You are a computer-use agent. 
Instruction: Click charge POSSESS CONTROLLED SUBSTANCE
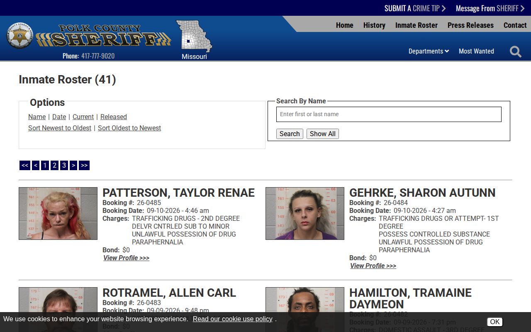pos(434,234)
